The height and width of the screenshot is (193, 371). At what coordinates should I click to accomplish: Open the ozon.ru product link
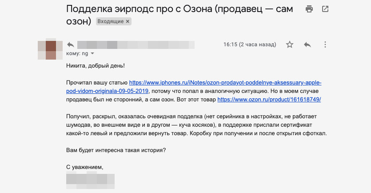[269, 100]
